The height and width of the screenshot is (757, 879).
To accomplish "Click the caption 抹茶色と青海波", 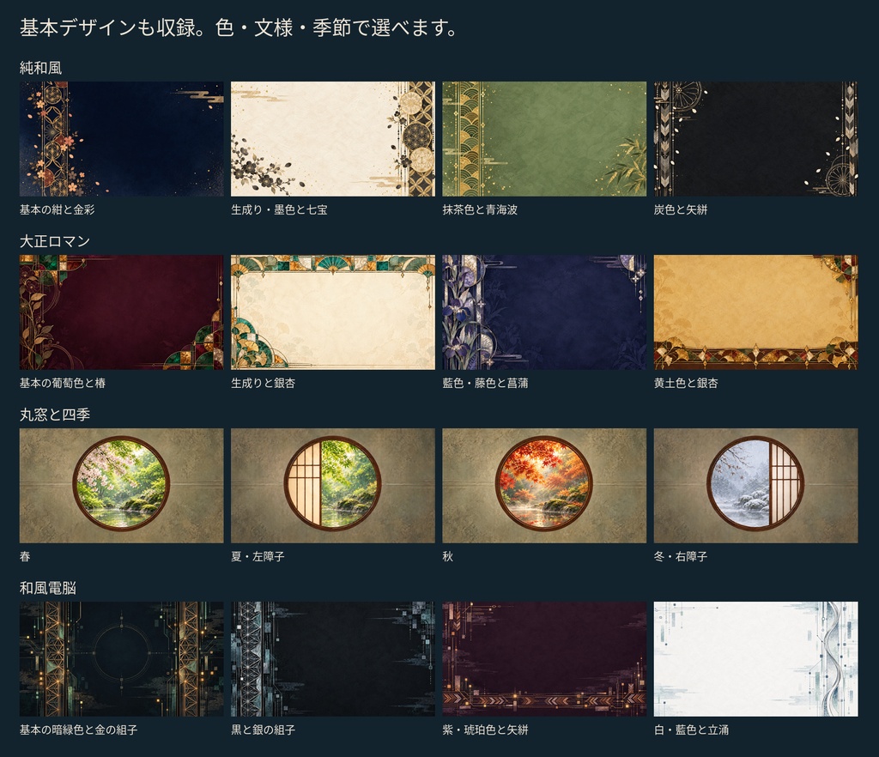I will 480,209.
